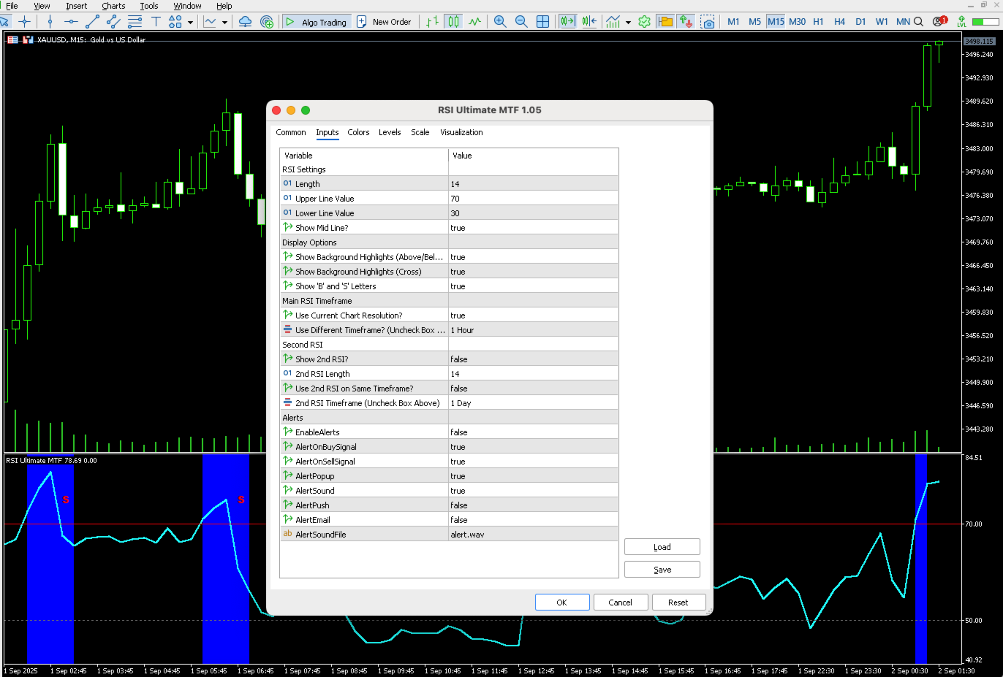The width and height of the screenshot is (1003, 677).
Task: Switch to the Colors tab
Action: (x=358, y=132)
